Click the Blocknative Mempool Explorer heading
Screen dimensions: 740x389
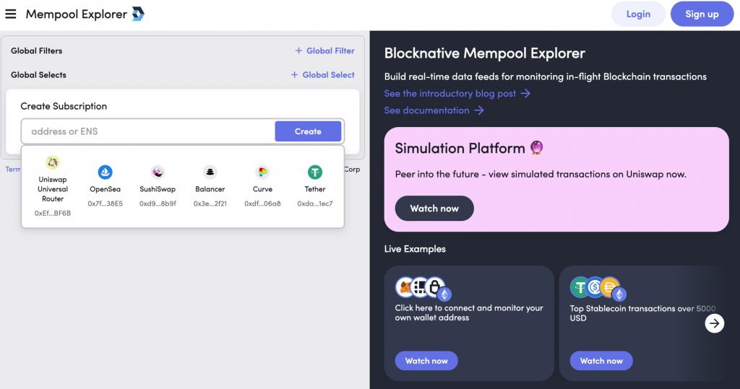(485, 53)
